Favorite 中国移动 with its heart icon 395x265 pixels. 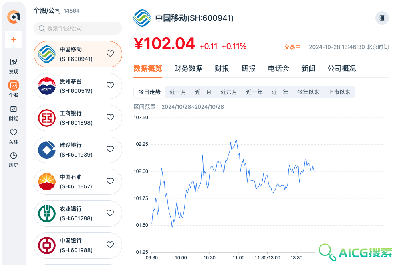pos(110,53)
